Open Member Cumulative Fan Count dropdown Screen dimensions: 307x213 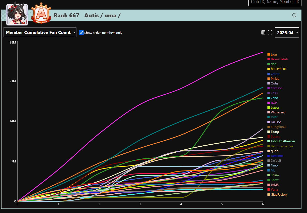40,32
